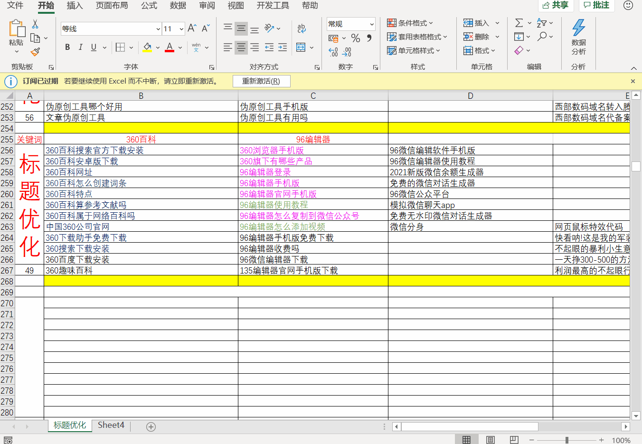Open the number format dropdown
This screenshot has width=642, height=444.
(371, 24)
